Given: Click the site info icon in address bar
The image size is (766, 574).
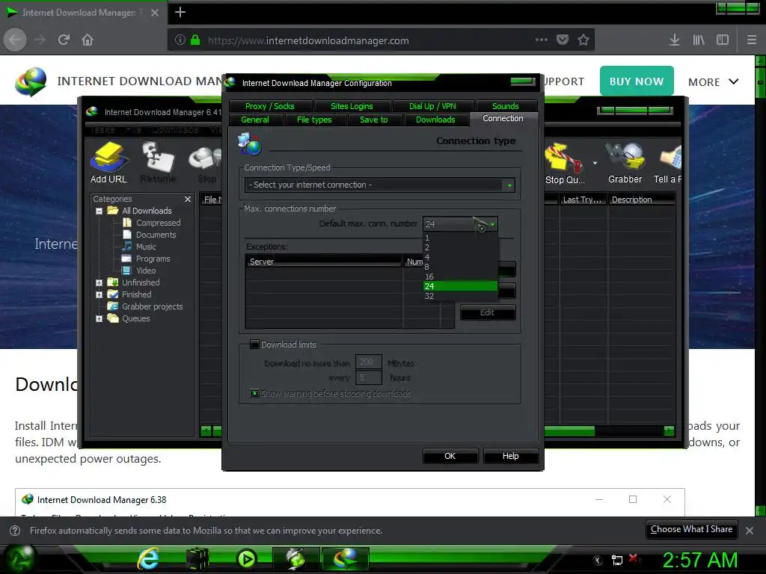Looking at the screenshot, I should point(180,40).
